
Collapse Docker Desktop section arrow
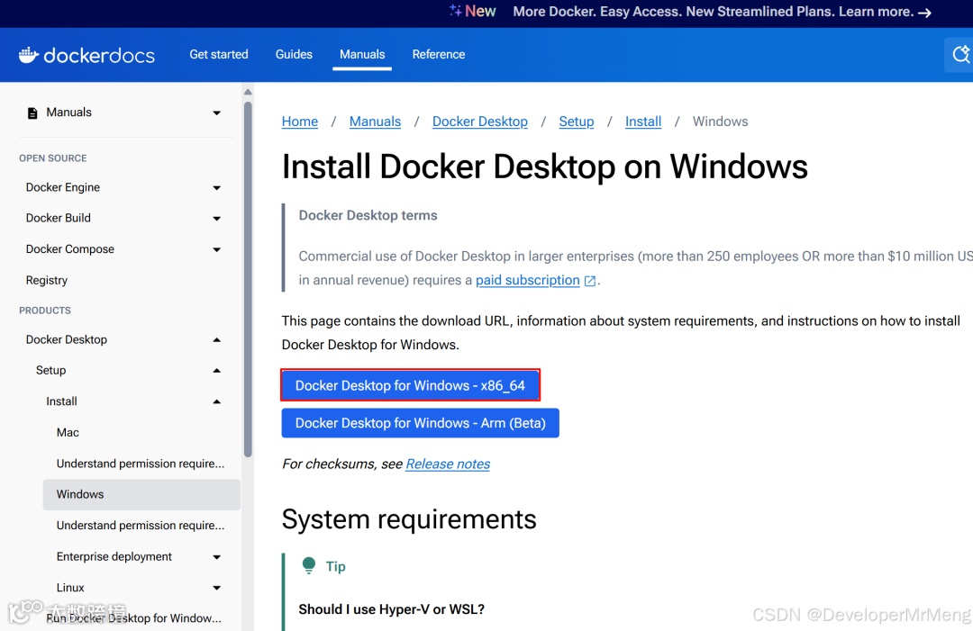click(x=216, y=339)
